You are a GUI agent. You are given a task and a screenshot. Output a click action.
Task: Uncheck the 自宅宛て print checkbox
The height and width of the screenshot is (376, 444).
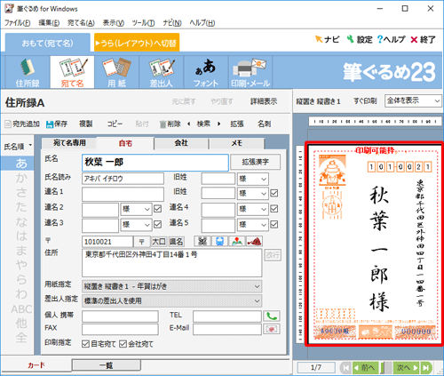click(85, 344)
